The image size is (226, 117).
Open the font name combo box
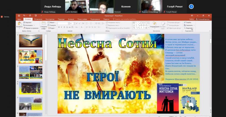click(63, 23)
